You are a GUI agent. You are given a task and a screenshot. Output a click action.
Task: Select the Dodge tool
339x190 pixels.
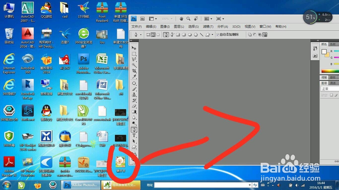coord(134,123)
